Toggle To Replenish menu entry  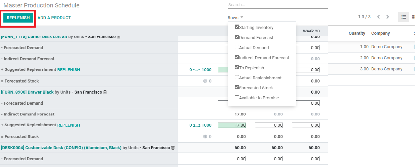pos(237,67)
